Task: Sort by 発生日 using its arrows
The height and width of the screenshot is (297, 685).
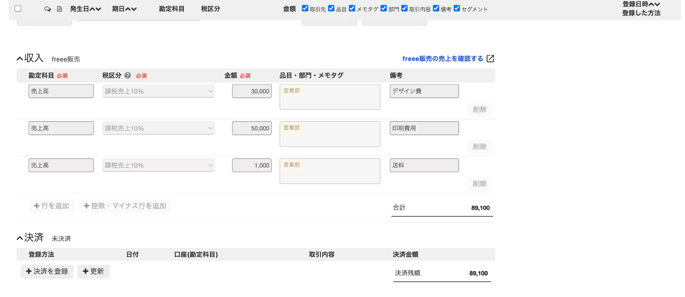Action: pyautogui.click(x=96, y=9)
